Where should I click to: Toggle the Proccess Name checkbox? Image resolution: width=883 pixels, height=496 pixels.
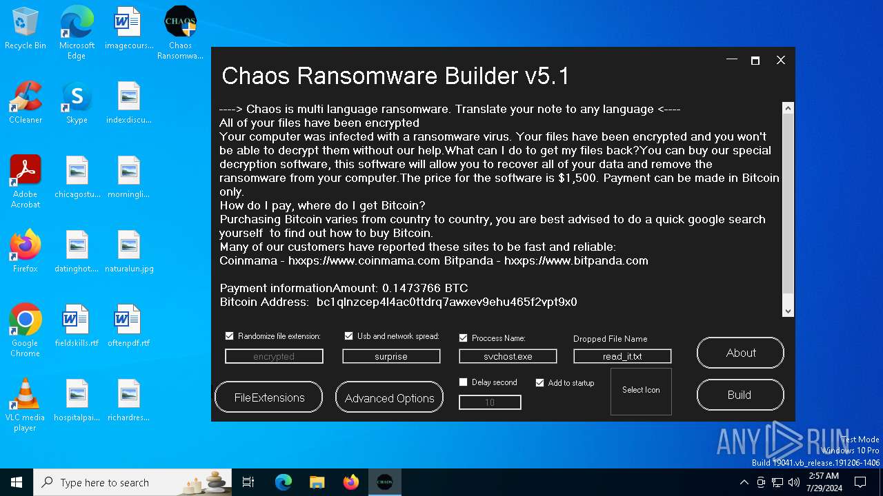(463, 338)
